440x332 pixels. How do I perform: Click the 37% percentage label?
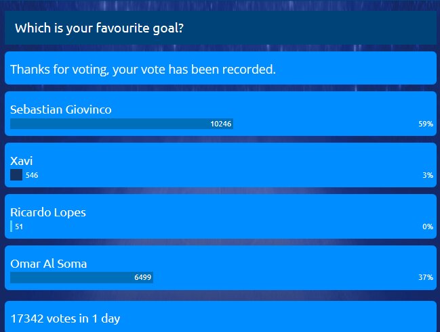click(x=426, y=277)
